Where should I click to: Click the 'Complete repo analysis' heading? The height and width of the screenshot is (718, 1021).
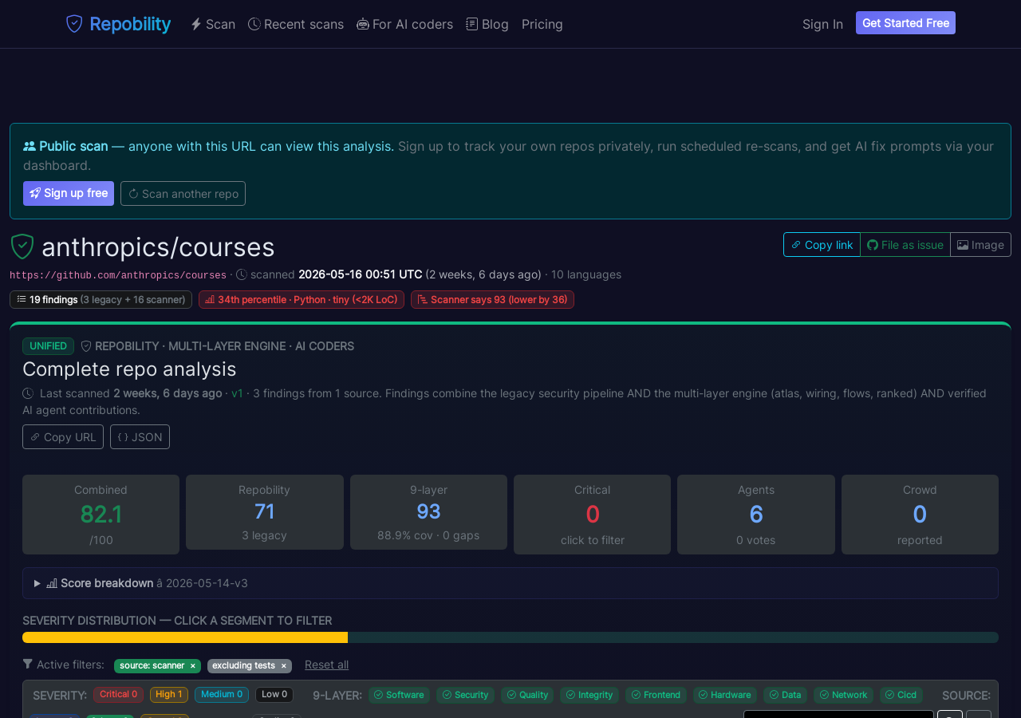pos(129,369)
